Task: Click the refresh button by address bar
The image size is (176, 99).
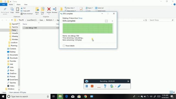Action: point(146,20)
